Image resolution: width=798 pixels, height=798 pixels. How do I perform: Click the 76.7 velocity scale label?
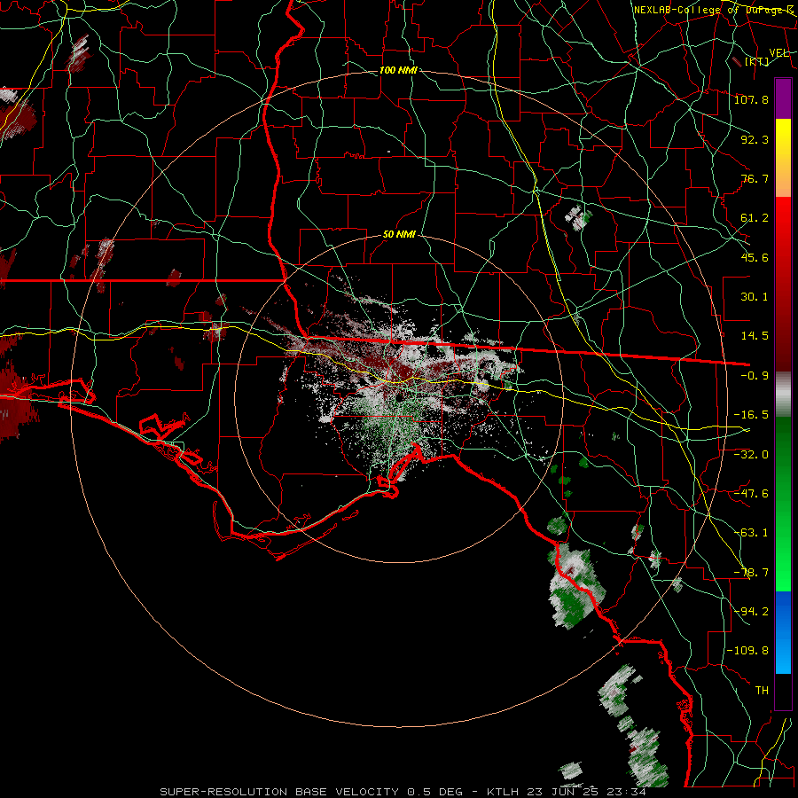coord(755,178)
